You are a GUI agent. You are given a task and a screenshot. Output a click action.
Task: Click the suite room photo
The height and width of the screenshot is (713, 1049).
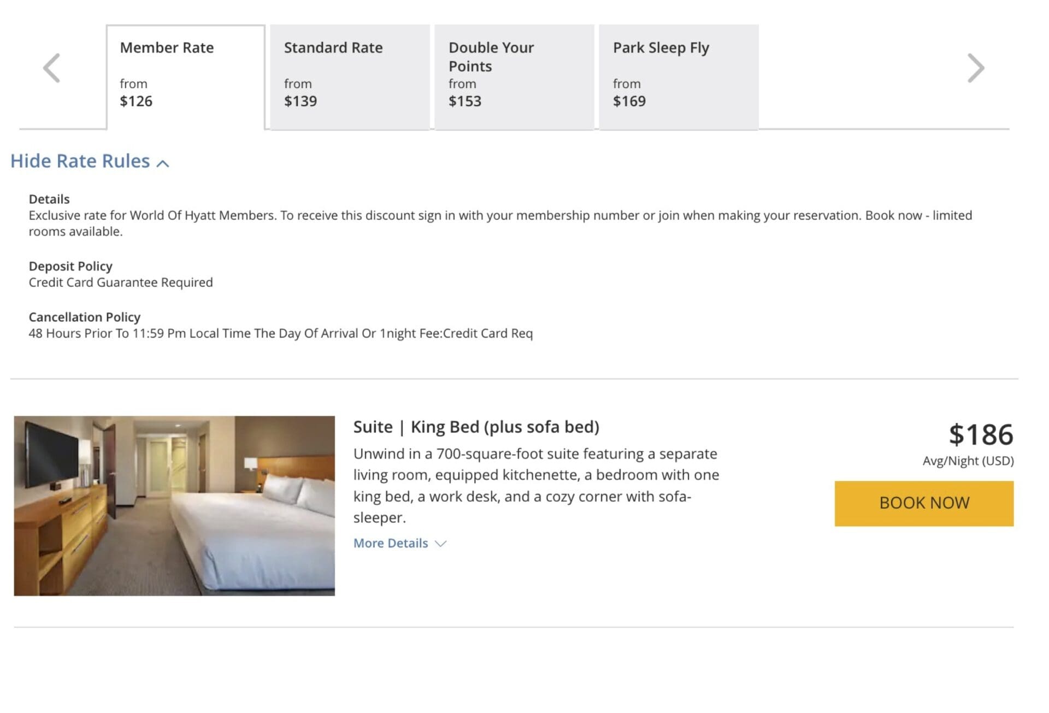pos(175,504)
